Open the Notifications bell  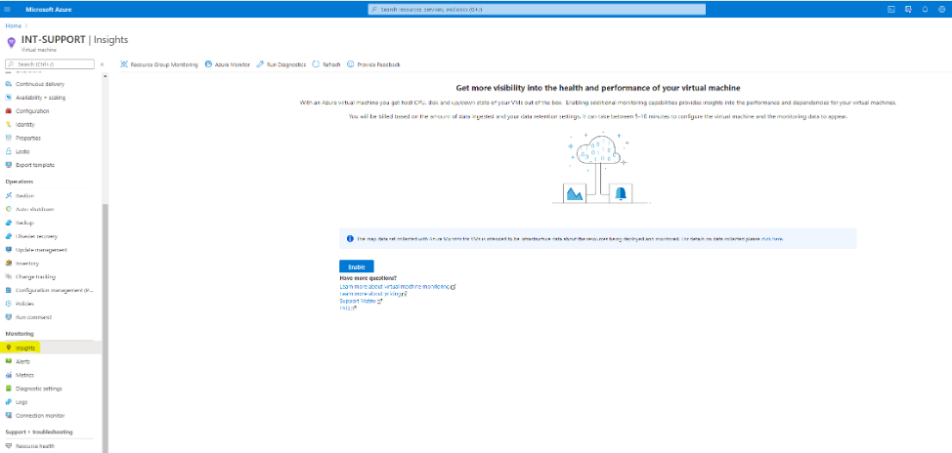tap(925, 9)
